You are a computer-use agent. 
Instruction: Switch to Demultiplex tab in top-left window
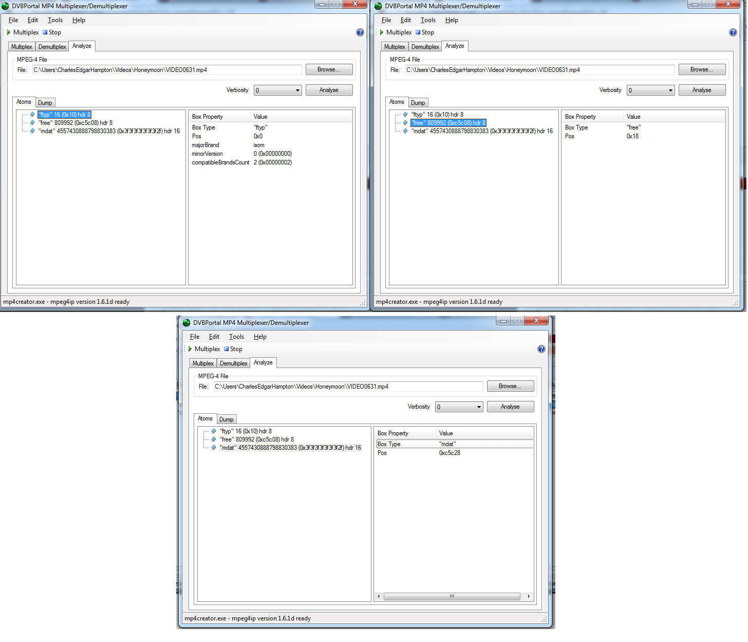pyautogui.click(x=52, y=47)
